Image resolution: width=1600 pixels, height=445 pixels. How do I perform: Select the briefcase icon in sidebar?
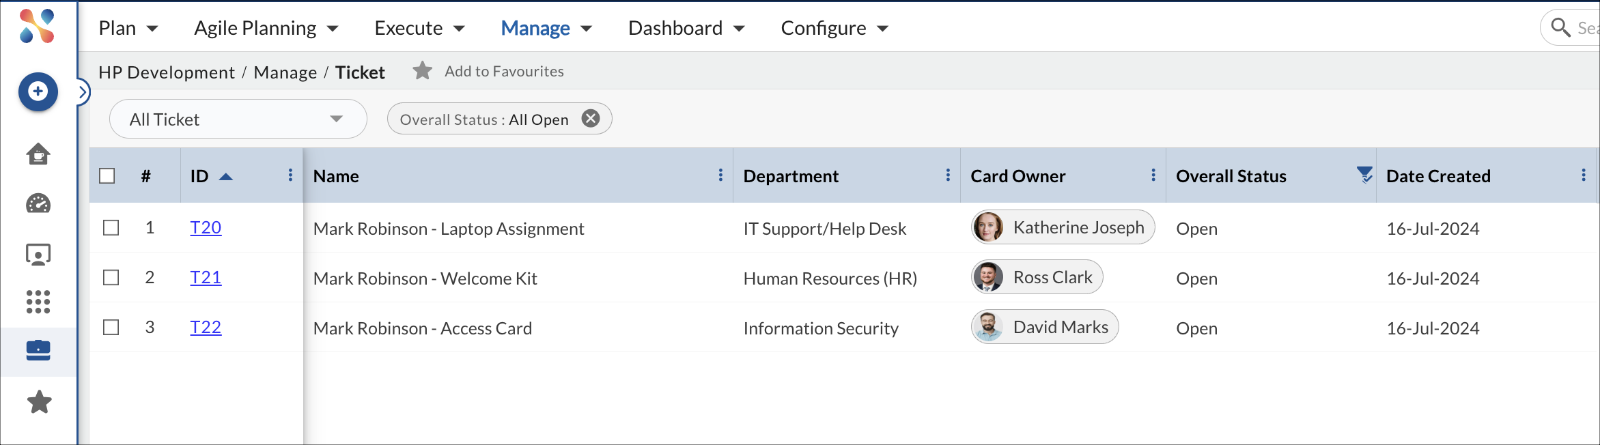tap(38, 351)
